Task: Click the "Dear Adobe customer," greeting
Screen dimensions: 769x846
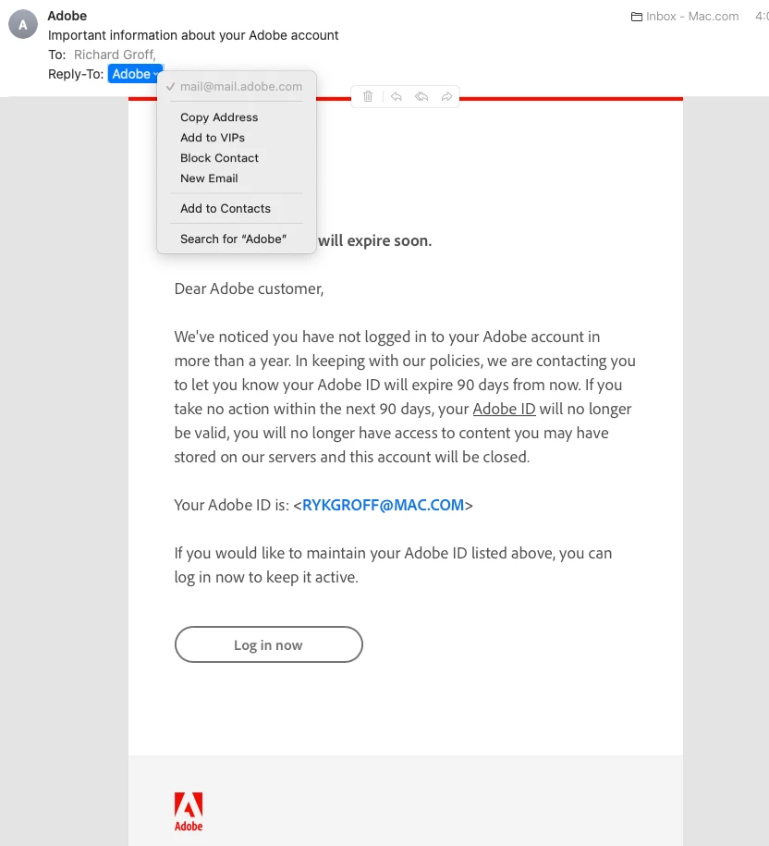Action: point(249,288)
